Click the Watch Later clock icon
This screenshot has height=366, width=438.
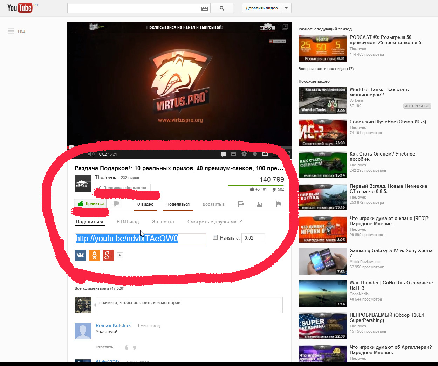pos(255,154)
